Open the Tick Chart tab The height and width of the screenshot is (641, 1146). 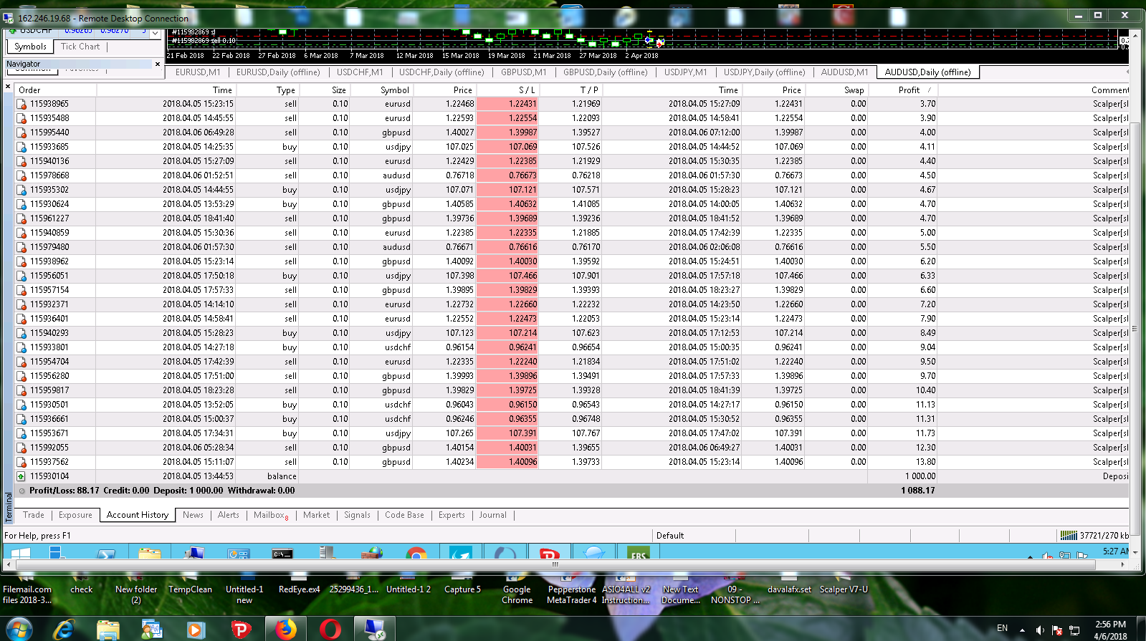click(x=80, y=47)
